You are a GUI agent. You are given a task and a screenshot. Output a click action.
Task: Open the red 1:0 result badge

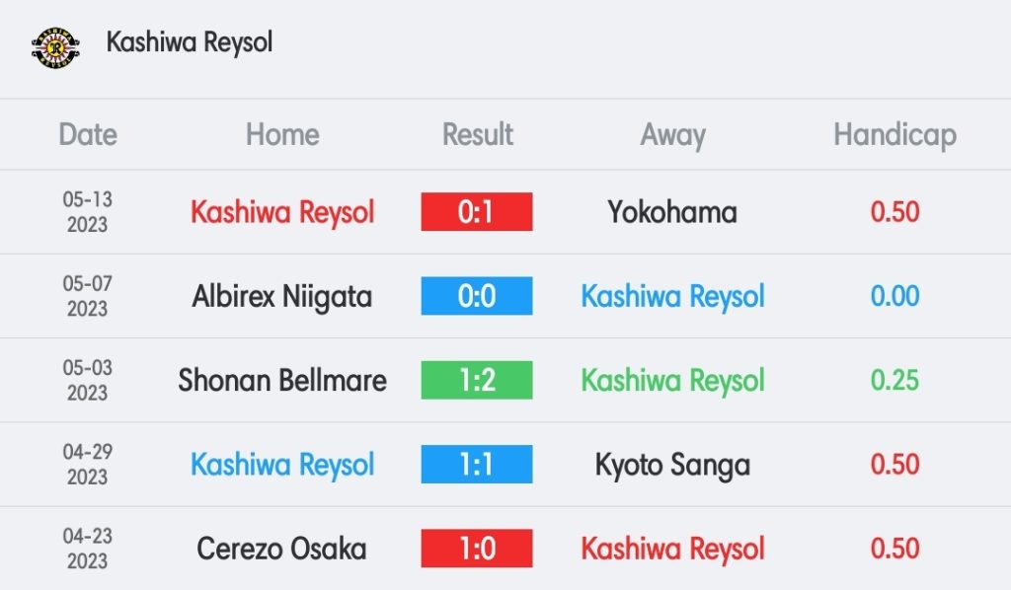click(477, 549)
